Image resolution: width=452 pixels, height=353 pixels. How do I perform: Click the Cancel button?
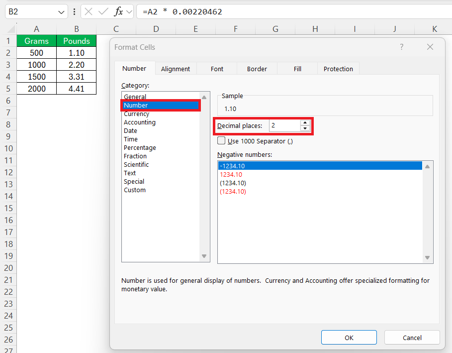coord(412,338)
